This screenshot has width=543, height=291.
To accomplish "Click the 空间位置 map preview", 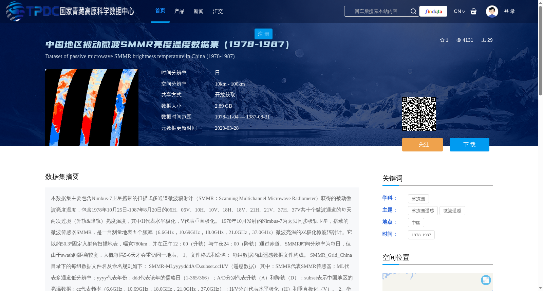I will pos(437,282).
